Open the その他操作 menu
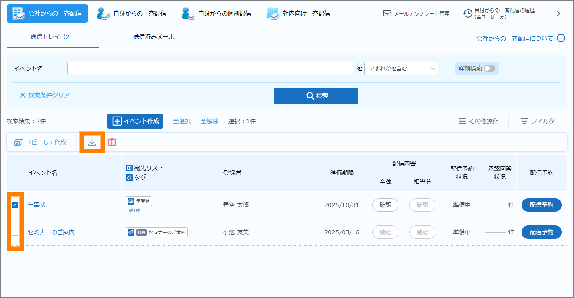 tap(479, 121)
